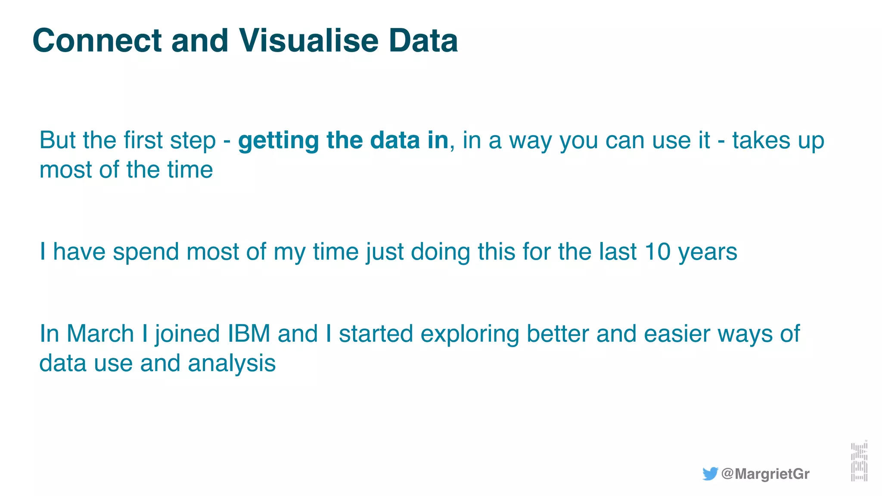Click the word 'Data' in the heading

click(423, 41)
